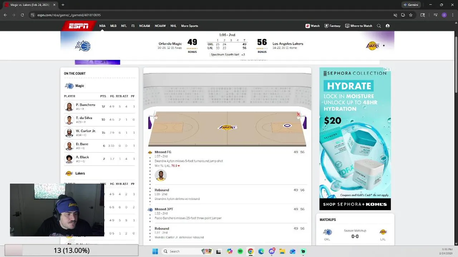Click the ESPN logo
The height and width of the screenshot is (257, 458).
(x=79, y=26)
